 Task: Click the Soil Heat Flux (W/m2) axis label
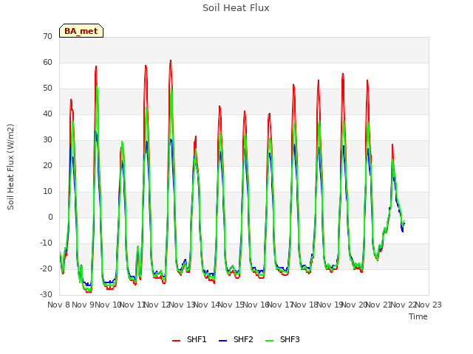coord(10,167)
